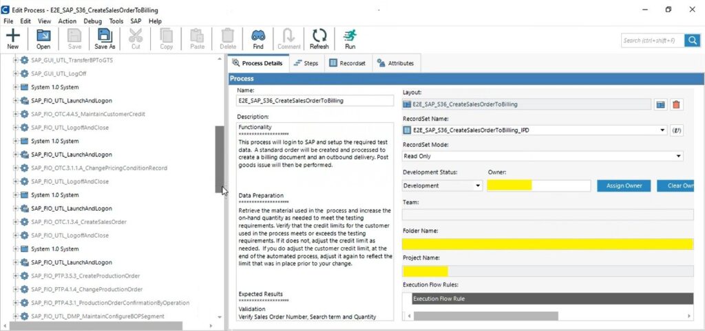The width and height of the screenshot is (705, 331).
Task: Expand SAP_GUI_UTL_TransferBPToGTS tree node
Action: tap(16, 60)
